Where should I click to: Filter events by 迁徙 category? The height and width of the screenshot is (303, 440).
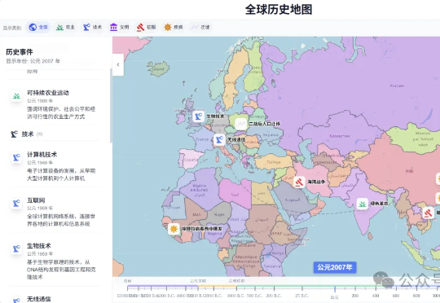click(200, 27)
